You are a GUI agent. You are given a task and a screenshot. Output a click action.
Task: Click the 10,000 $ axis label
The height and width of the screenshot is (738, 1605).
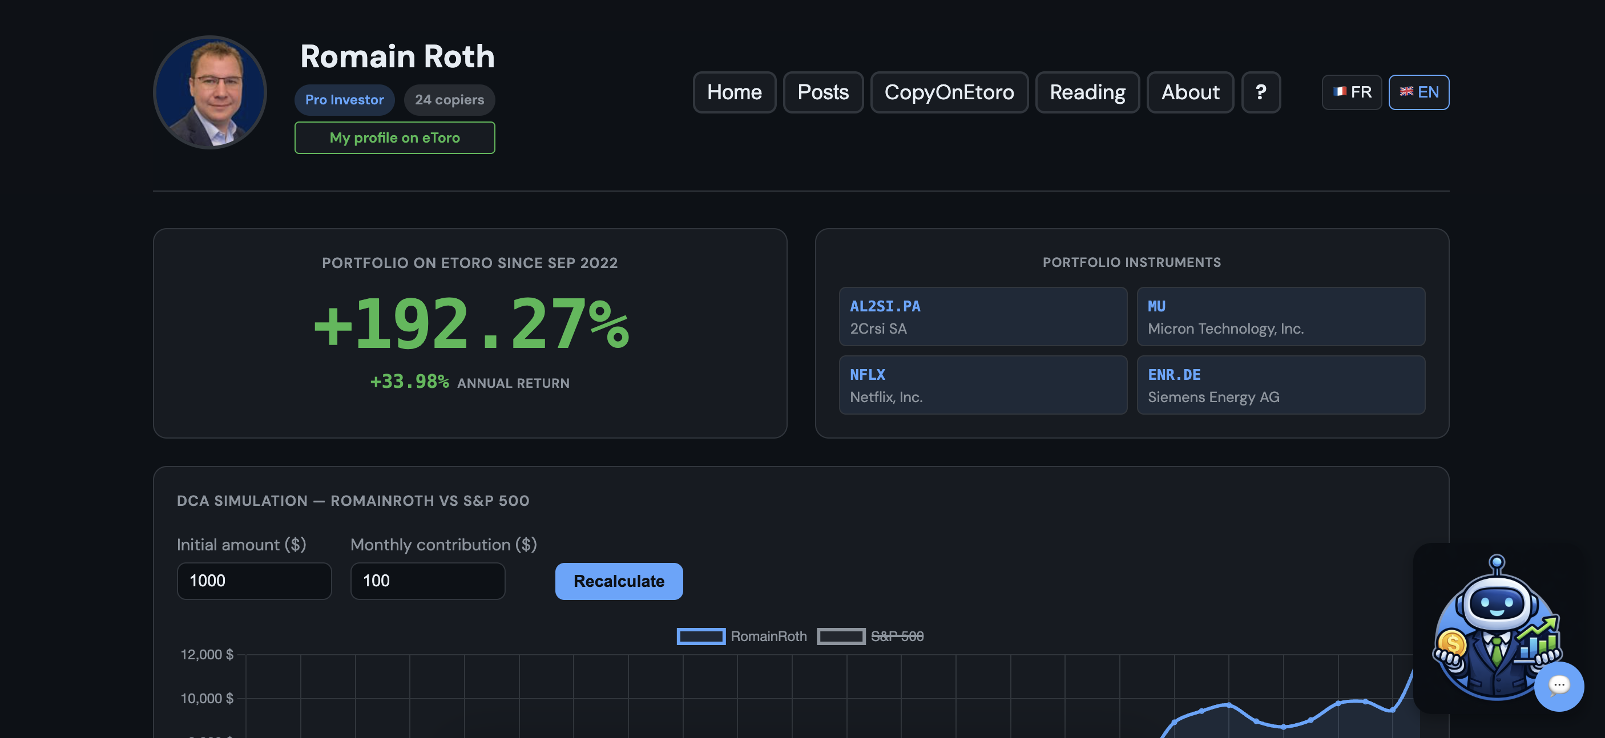click(207, 699)
